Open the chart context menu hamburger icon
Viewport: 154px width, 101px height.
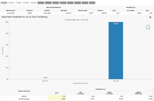[x=150, y=17]
